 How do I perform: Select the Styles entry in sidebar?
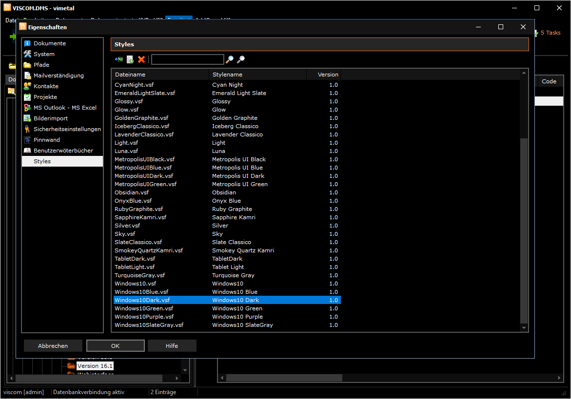click(62, 161)
